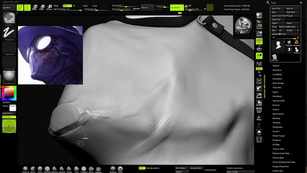307x173 pixels.
Task: Click the Frame icon on right shelf
Action: point(259,81)
